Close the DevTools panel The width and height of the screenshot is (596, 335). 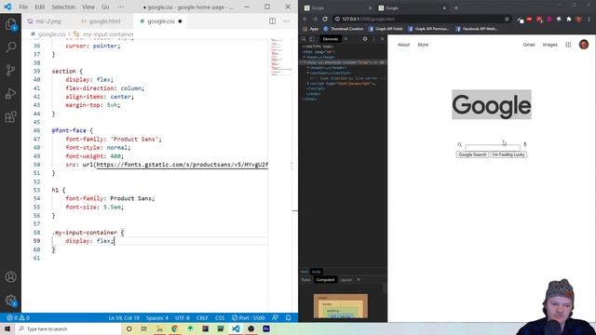coord(383,39)
